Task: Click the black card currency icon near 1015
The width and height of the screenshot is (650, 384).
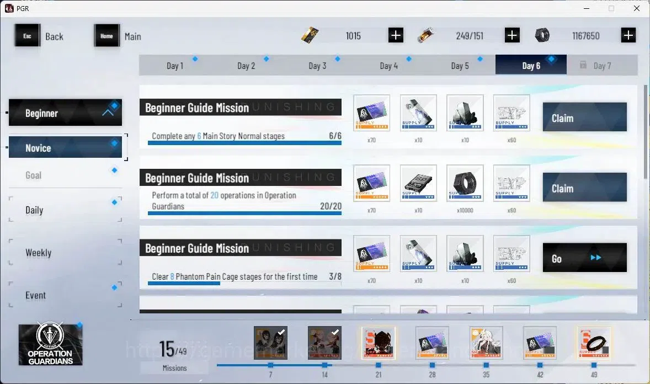Action: point(310,35)
